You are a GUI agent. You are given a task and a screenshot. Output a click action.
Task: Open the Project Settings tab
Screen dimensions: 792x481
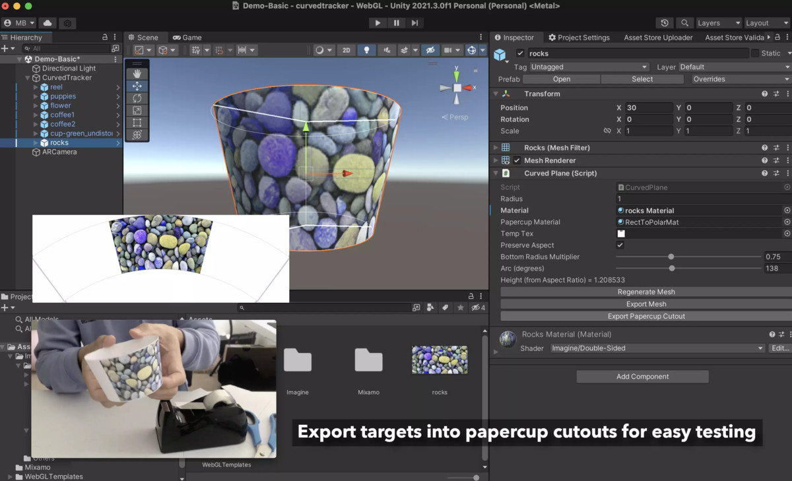tap(579, 38)
